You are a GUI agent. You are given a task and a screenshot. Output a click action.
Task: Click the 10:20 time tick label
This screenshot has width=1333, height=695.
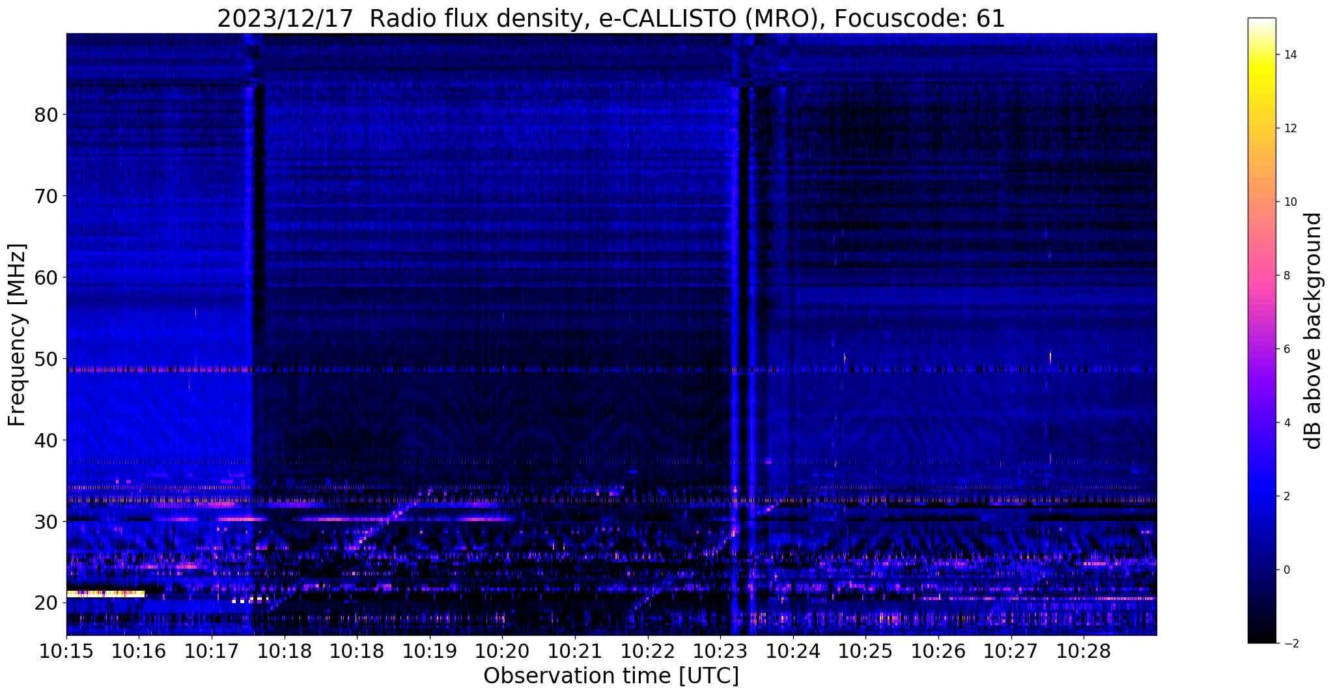tap(502, 651)
